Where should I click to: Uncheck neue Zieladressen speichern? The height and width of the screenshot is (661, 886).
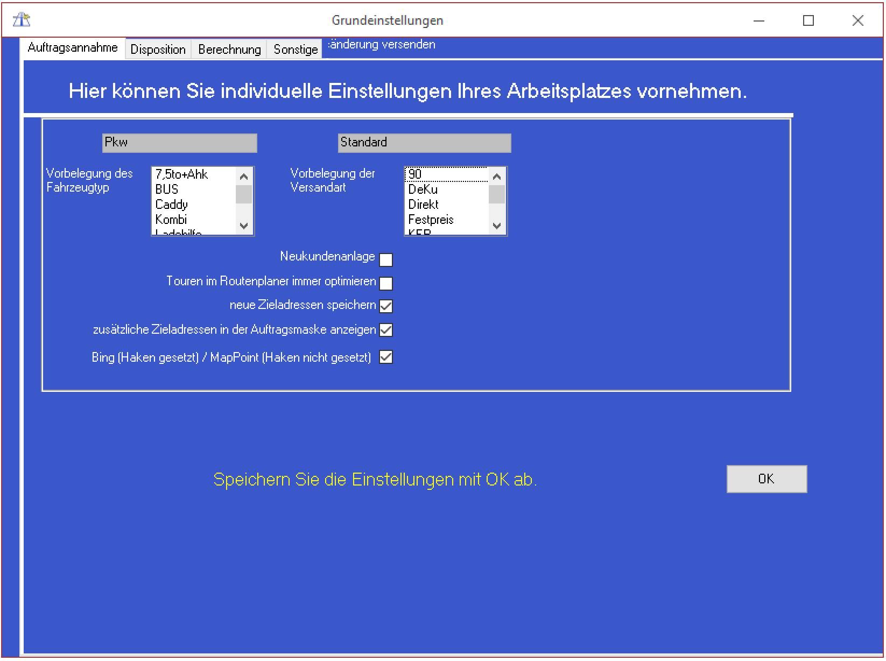click(386, 306)
